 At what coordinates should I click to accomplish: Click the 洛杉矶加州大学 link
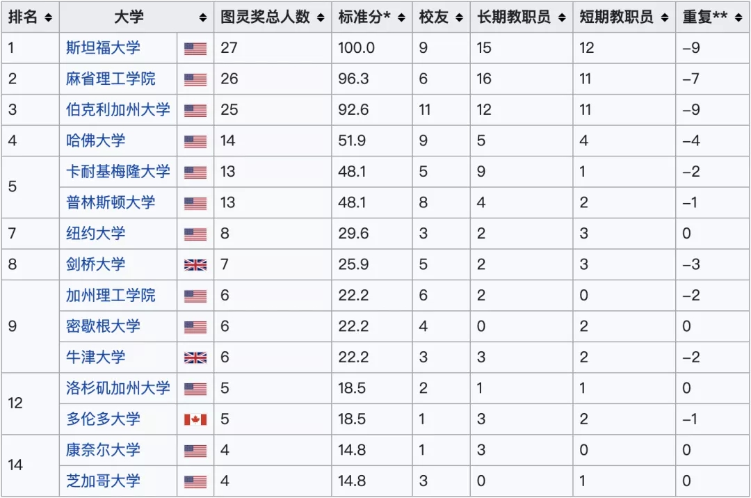pyautogui.click(x=118, y=388)
